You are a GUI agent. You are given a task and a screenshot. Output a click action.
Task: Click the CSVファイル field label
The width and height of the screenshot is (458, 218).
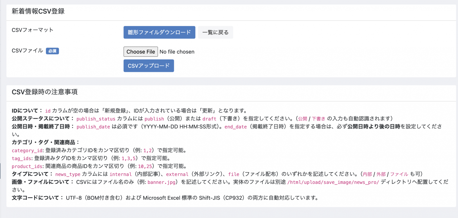point(27,51)
